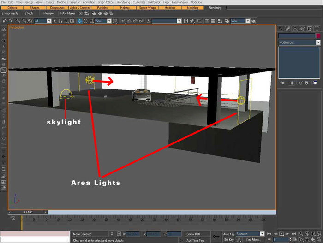Expand the Modifier List dropdown

(318, 42)
